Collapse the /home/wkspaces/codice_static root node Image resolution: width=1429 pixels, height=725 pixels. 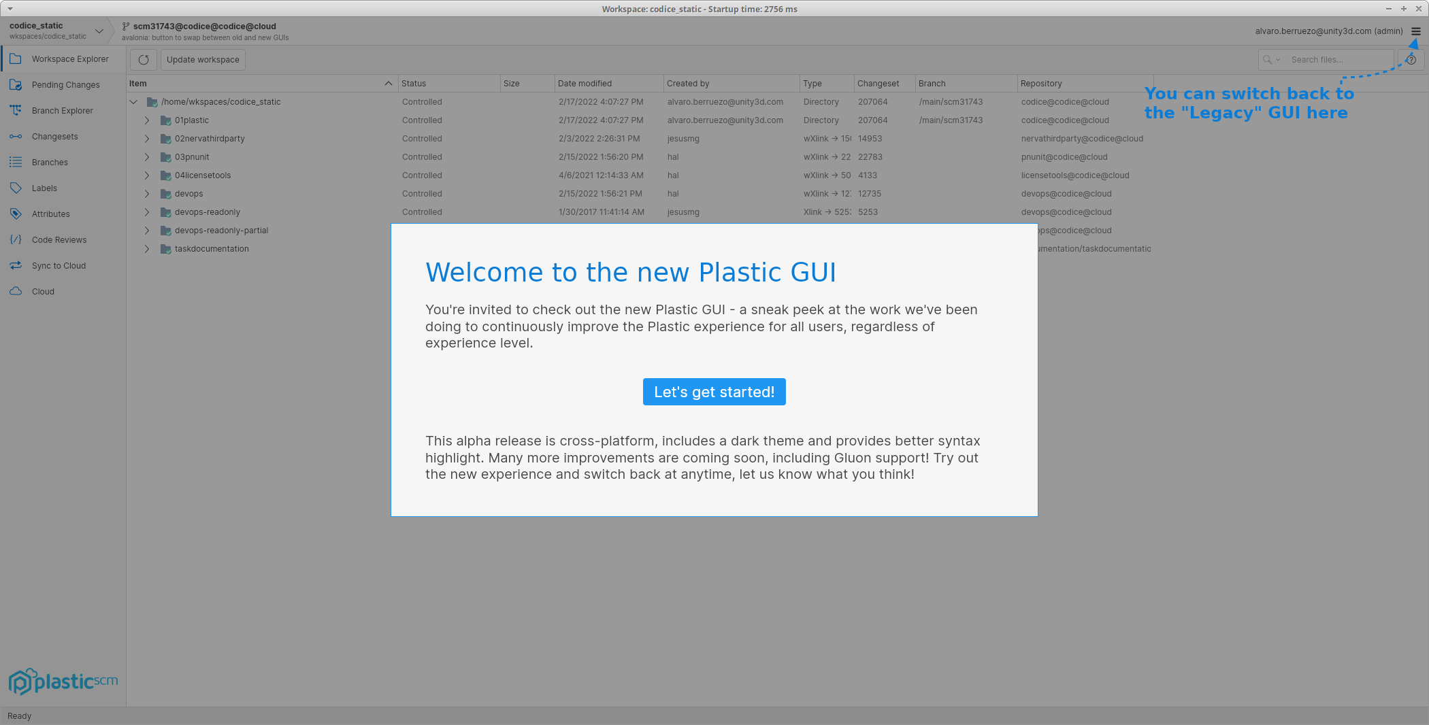(x=133, y=102)
